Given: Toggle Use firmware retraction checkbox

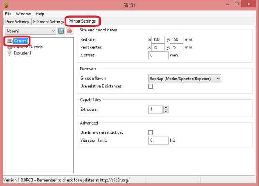Looking at the screenshot, I should [x=150, y=132].
